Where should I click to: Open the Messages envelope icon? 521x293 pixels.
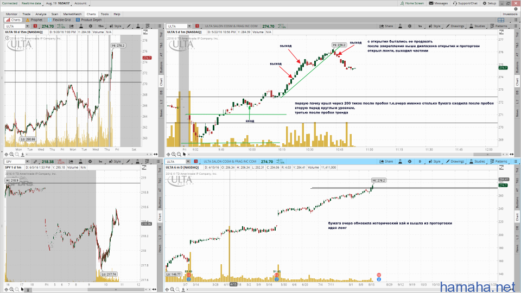[x=439, y=3]
